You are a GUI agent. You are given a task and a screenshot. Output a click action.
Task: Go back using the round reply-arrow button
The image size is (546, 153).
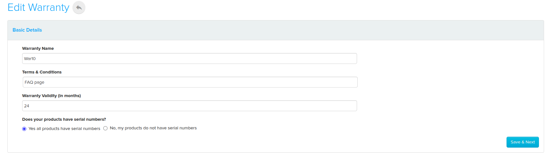click(79, 7)
